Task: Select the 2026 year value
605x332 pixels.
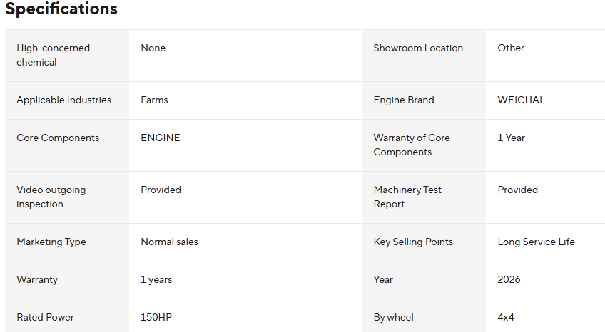Action: (x=509, y=280)
